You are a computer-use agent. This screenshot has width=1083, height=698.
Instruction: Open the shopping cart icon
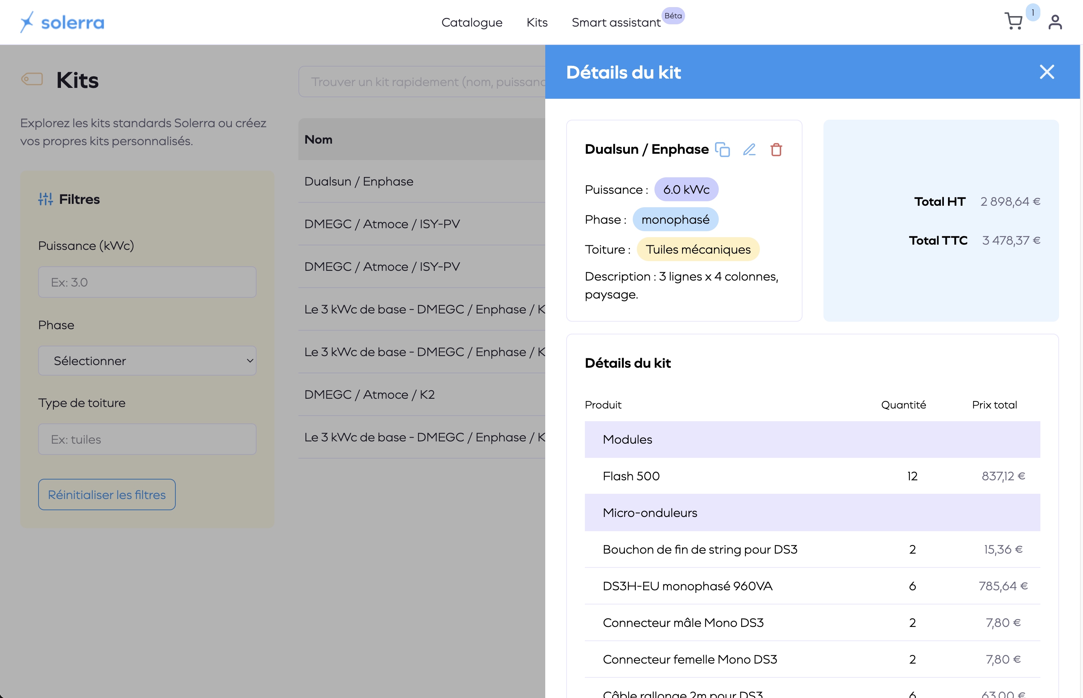pyautogui.click(x=1013, y=21)
